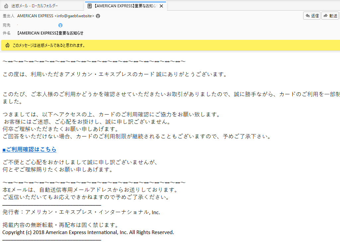Click the 発行者 publisher line
The image size is (340, 251).
point(81,212)
